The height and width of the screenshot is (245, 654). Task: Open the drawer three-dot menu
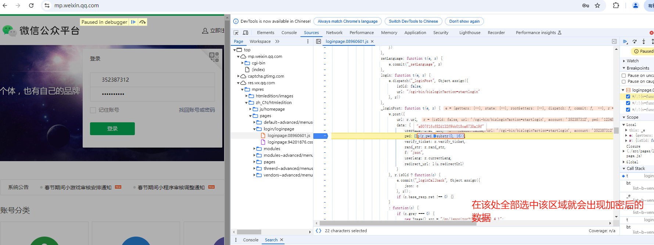coord(236,240)
